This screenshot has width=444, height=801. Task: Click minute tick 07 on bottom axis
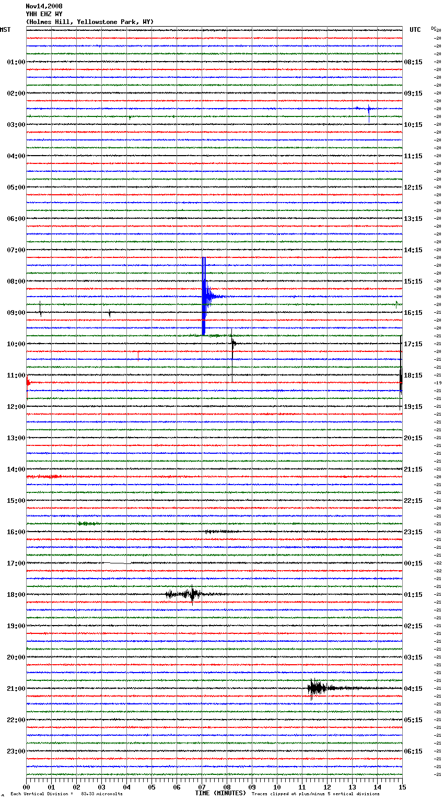(x=202, y=787)
